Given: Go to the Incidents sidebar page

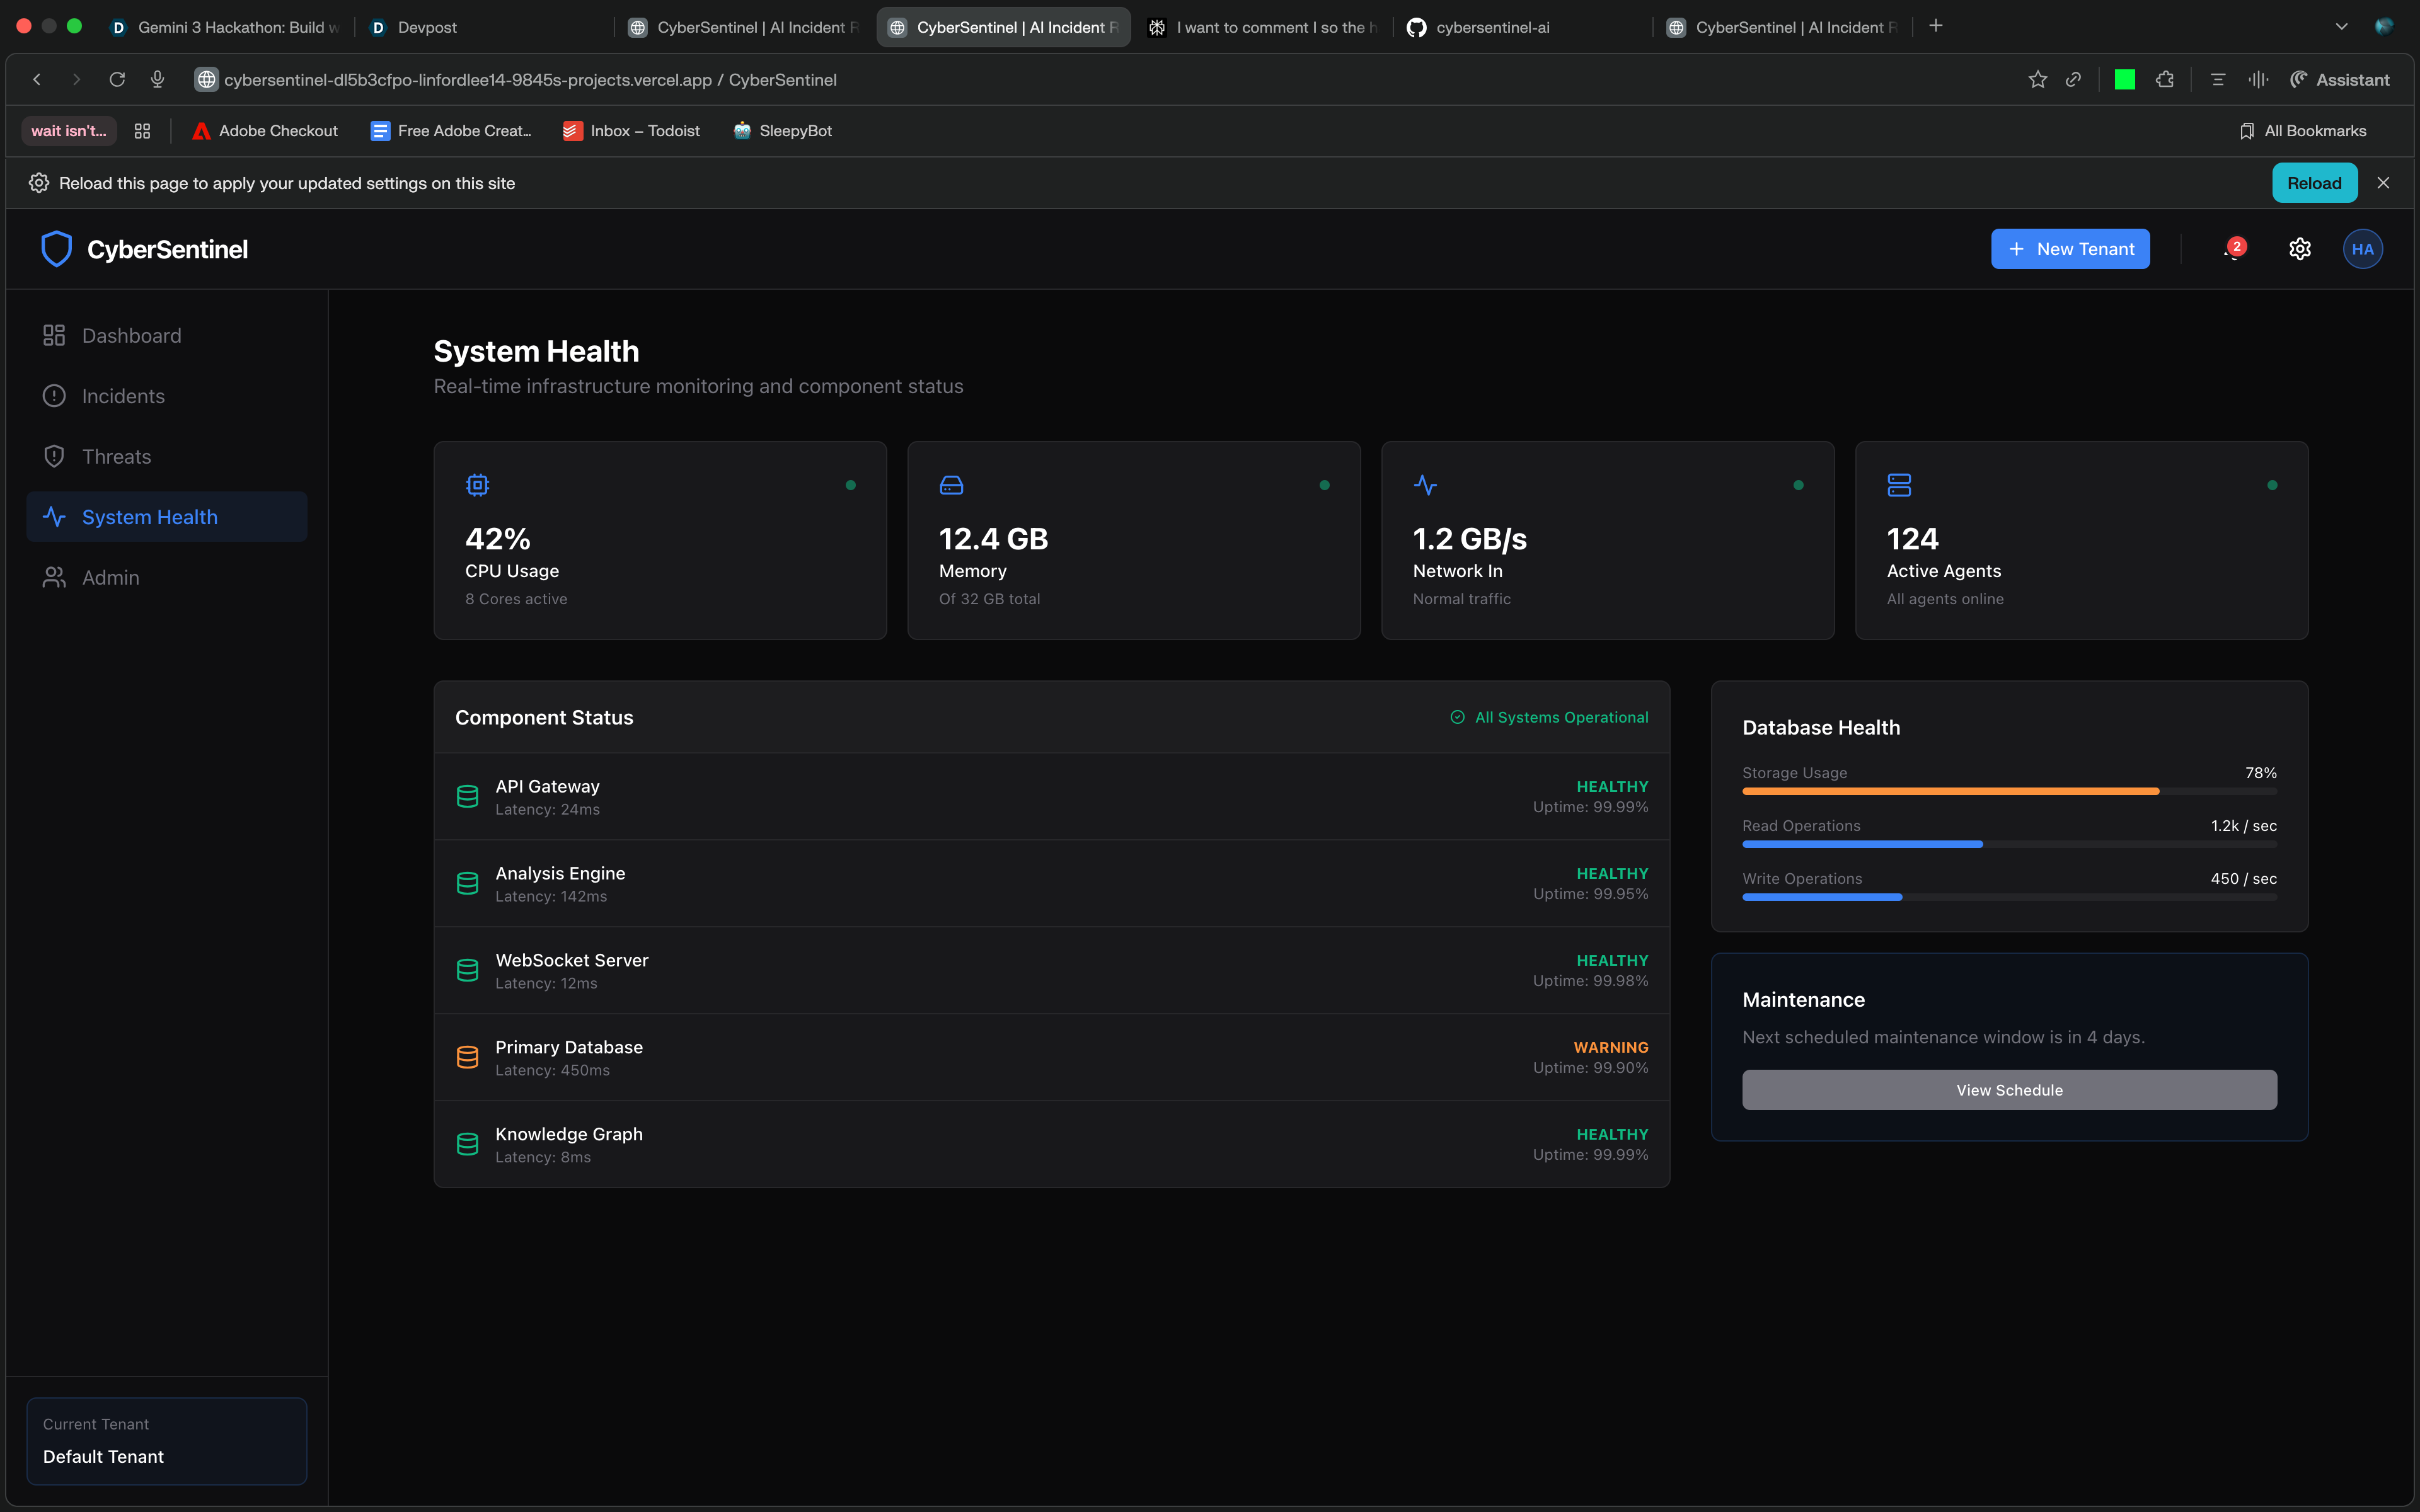Looking at the screenshot, I should 123,396.
